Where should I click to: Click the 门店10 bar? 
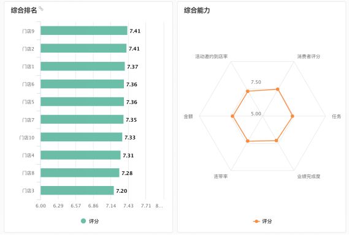pos(82,137)
